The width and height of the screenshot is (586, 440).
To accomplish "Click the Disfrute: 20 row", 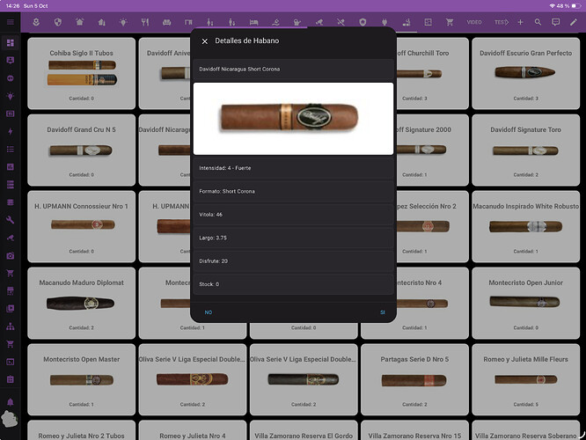I will tap(293, 261).
